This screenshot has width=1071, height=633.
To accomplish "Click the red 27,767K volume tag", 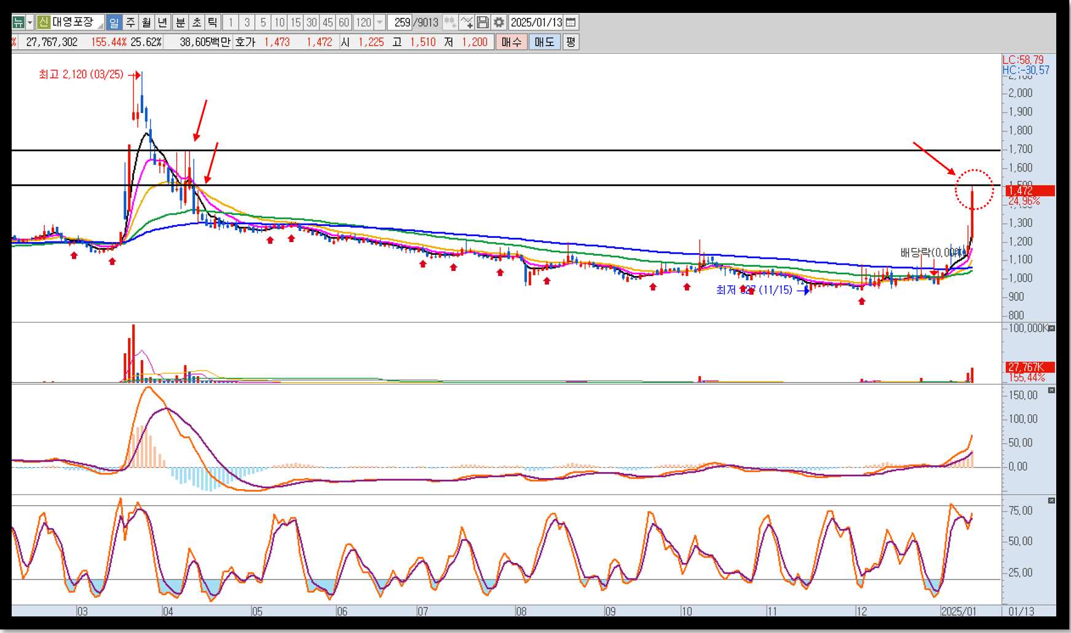I will [1030, 367].
